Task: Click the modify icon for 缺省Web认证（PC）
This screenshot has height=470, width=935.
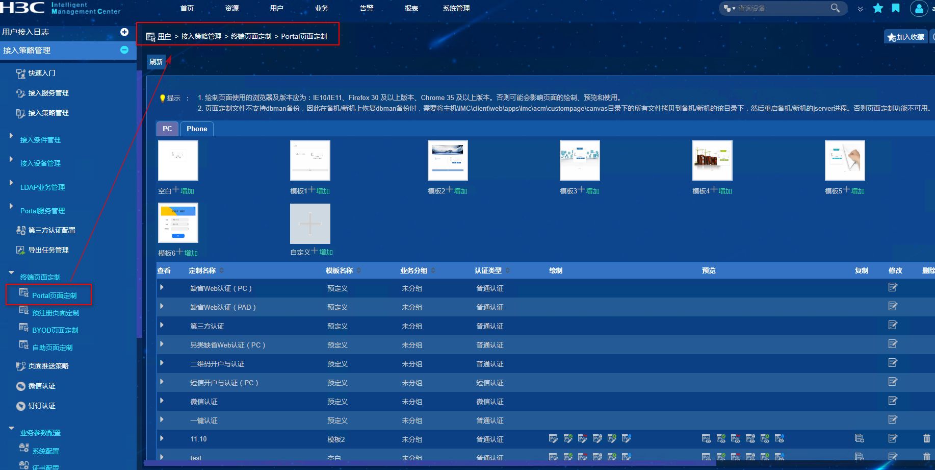Action: point(893,287)
